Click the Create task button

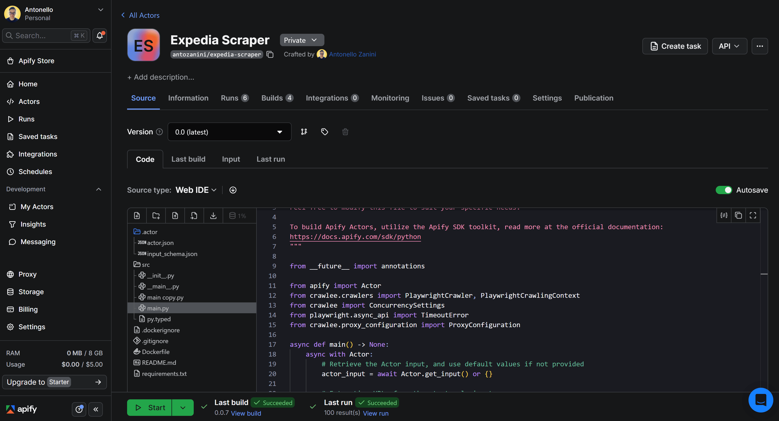[x=675, y=46]
